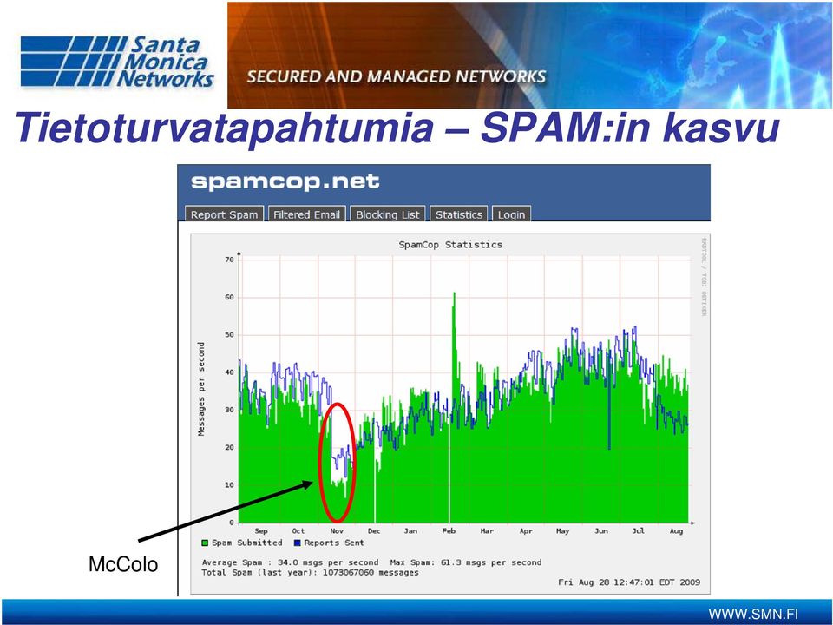Click the blue Reports Sent legend swatch
Screen dimensions: 833x625
[x=298, y=543]
